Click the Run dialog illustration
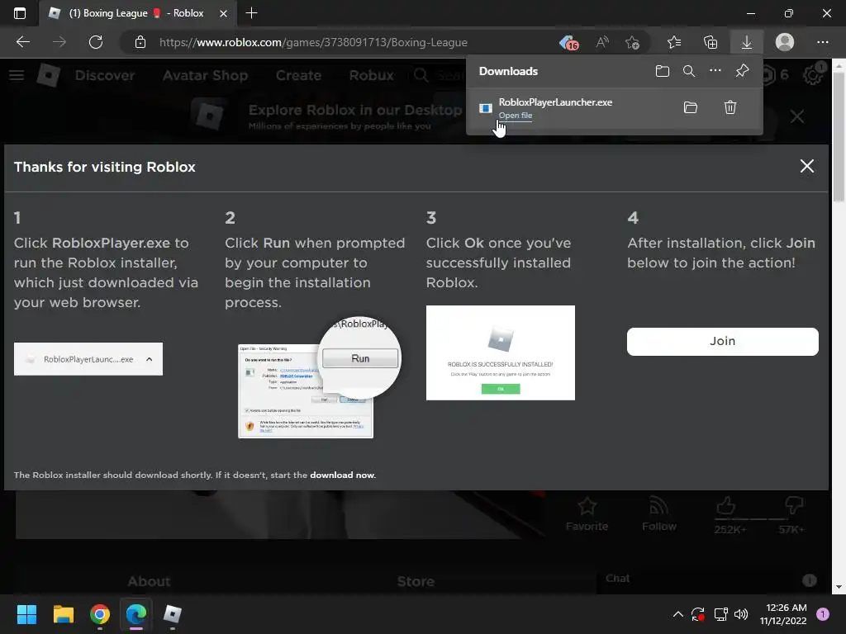The width and height of the screenshot is (846, 634). point(320,377)
